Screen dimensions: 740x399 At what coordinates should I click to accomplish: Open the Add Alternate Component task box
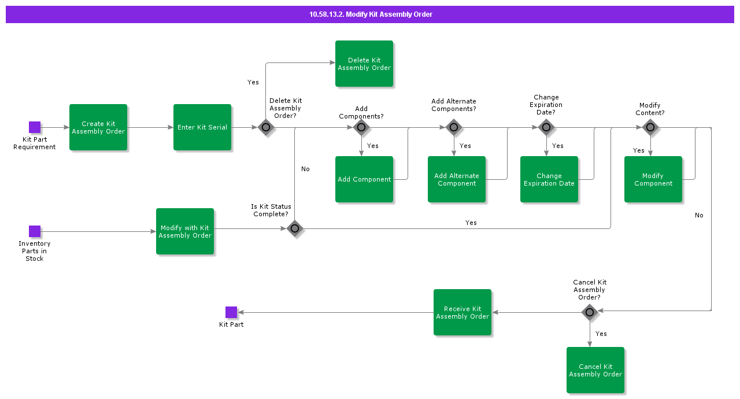point(457,179)
